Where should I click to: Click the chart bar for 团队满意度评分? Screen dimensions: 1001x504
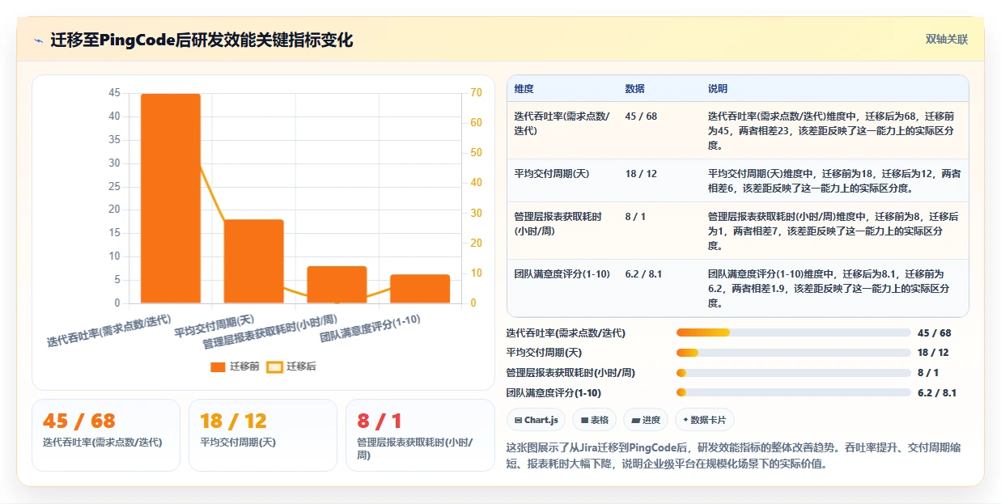[x=420, y=289]
